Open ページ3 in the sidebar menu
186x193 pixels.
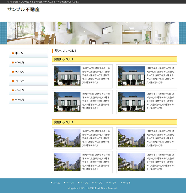click(x=28, y=81)
